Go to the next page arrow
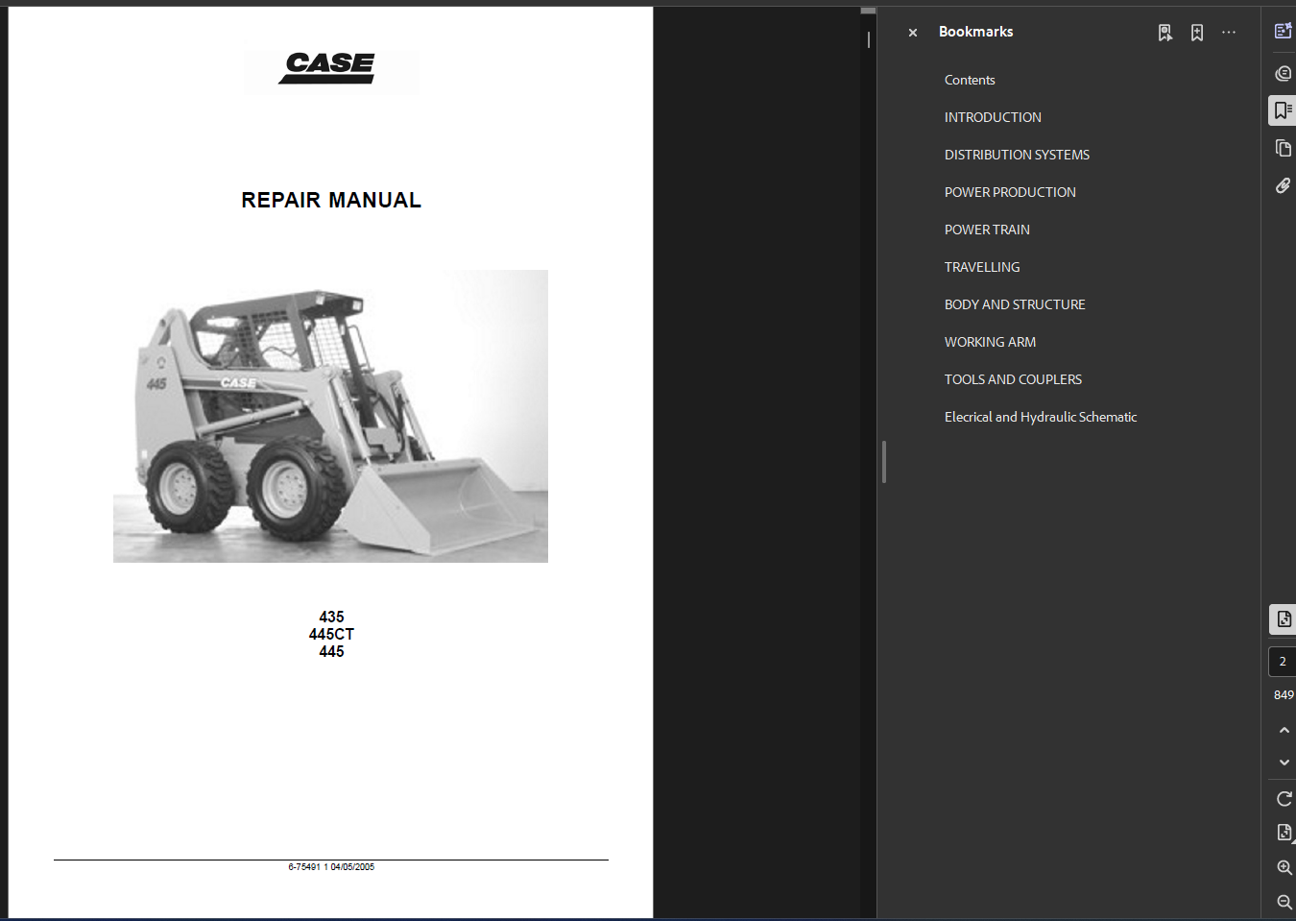The height and width of the screenshot is (921, 1296). point(1284,763)
